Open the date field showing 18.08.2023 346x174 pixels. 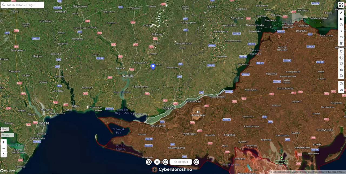(181, 162)
